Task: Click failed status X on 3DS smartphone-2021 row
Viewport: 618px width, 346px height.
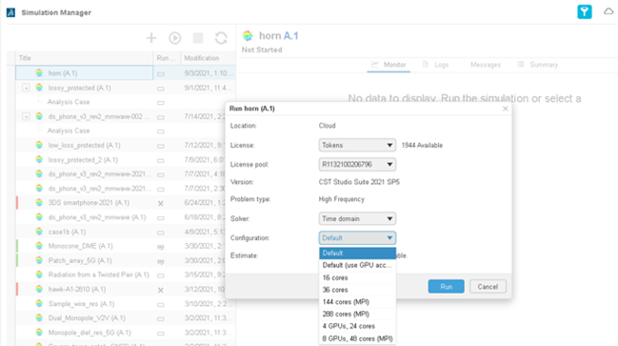Action: pos(160,204)
